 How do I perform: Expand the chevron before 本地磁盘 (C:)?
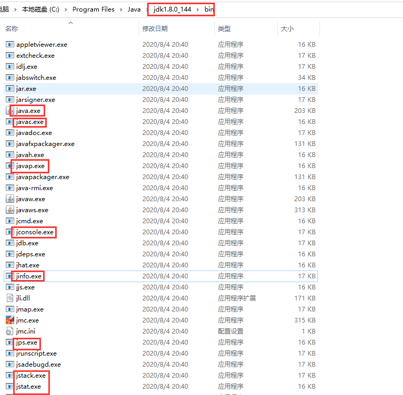(15, 10)
